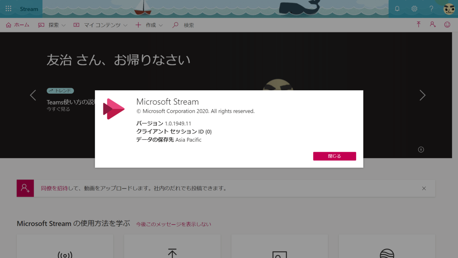This screenshot has height=258, width=458.
Task: Click 今後このメッセージを表示しない link
Action: [174, 224]
